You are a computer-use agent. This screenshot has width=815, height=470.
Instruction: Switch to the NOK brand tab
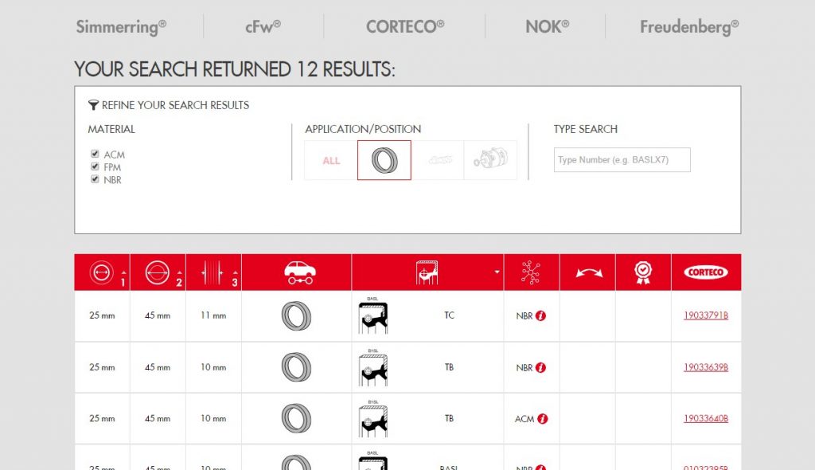click(x=548, y=26)
